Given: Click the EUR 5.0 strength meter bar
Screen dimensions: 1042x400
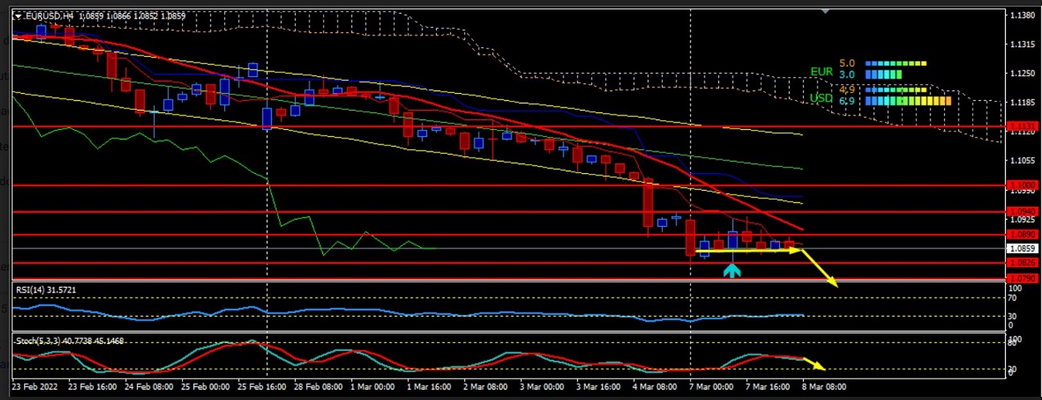Looking at the screenshot, I should [x=895, y=63].
